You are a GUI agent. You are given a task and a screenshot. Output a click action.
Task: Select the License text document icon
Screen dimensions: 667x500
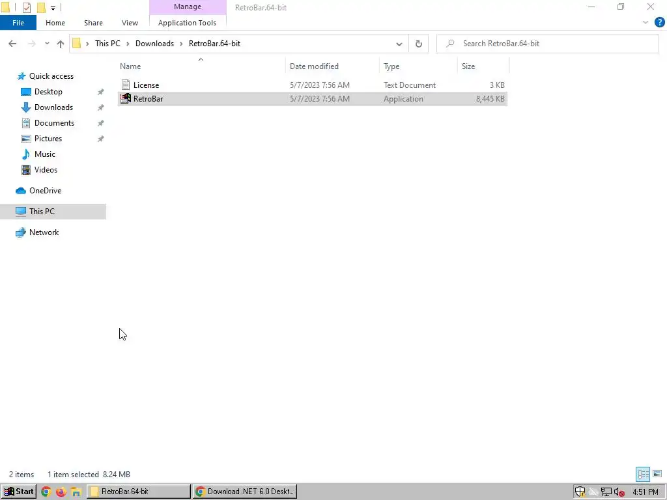coord(126,85)
